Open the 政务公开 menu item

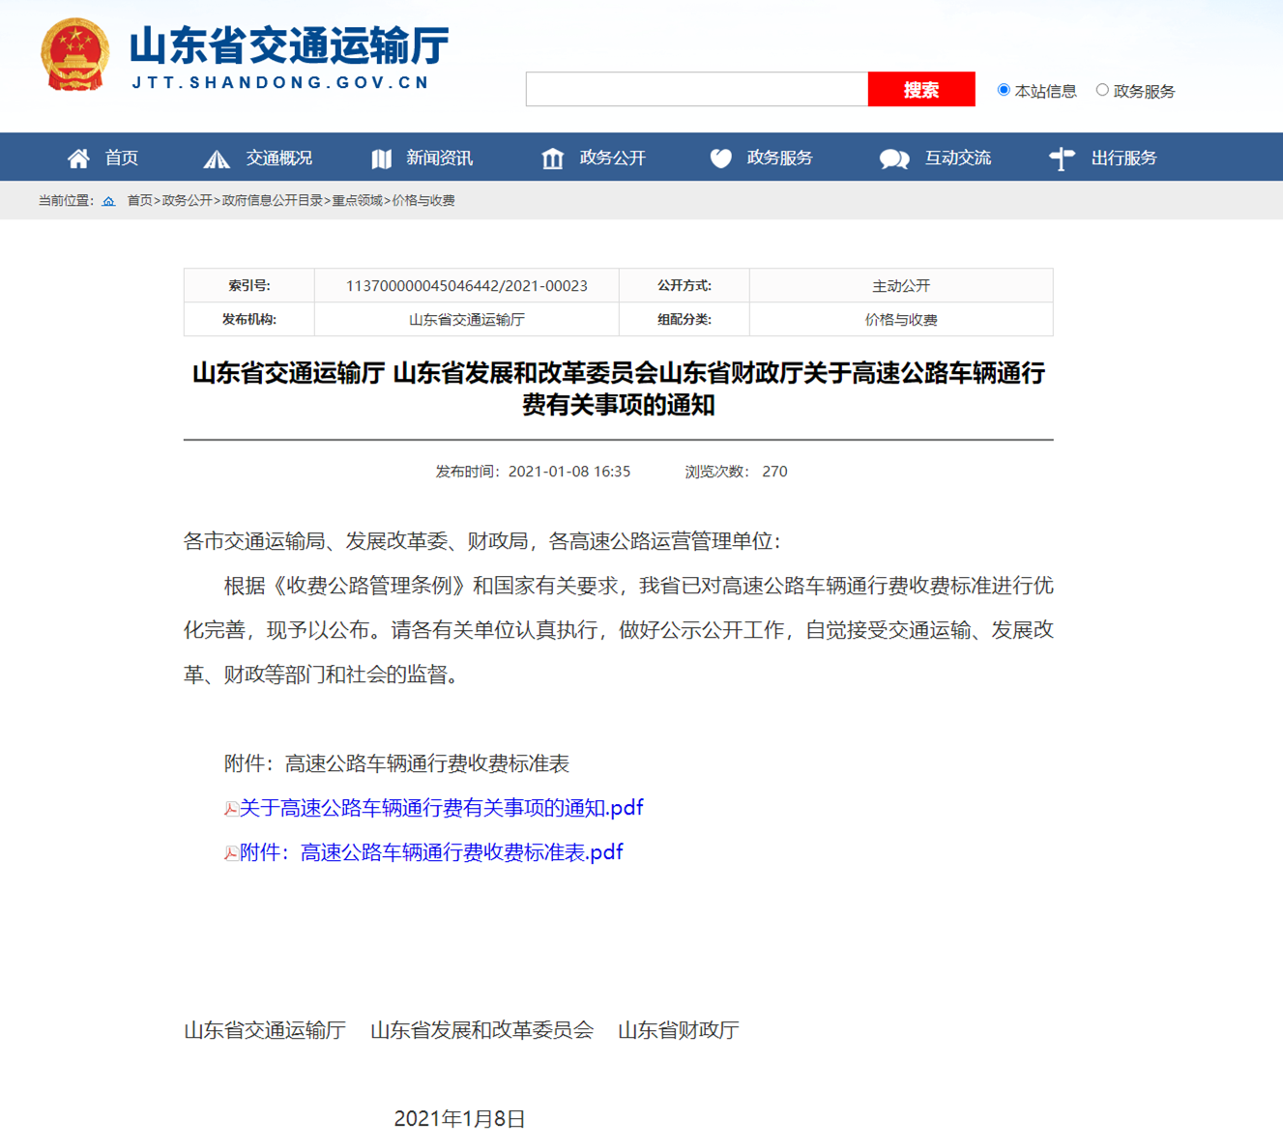pos(613,158)
